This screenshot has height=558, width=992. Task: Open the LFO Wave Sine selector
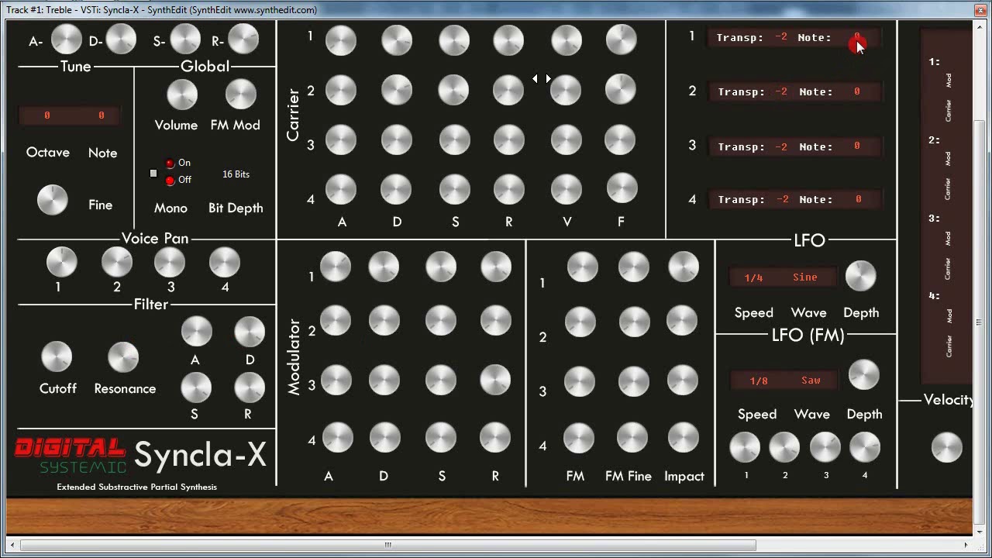(x=805, y=277)
